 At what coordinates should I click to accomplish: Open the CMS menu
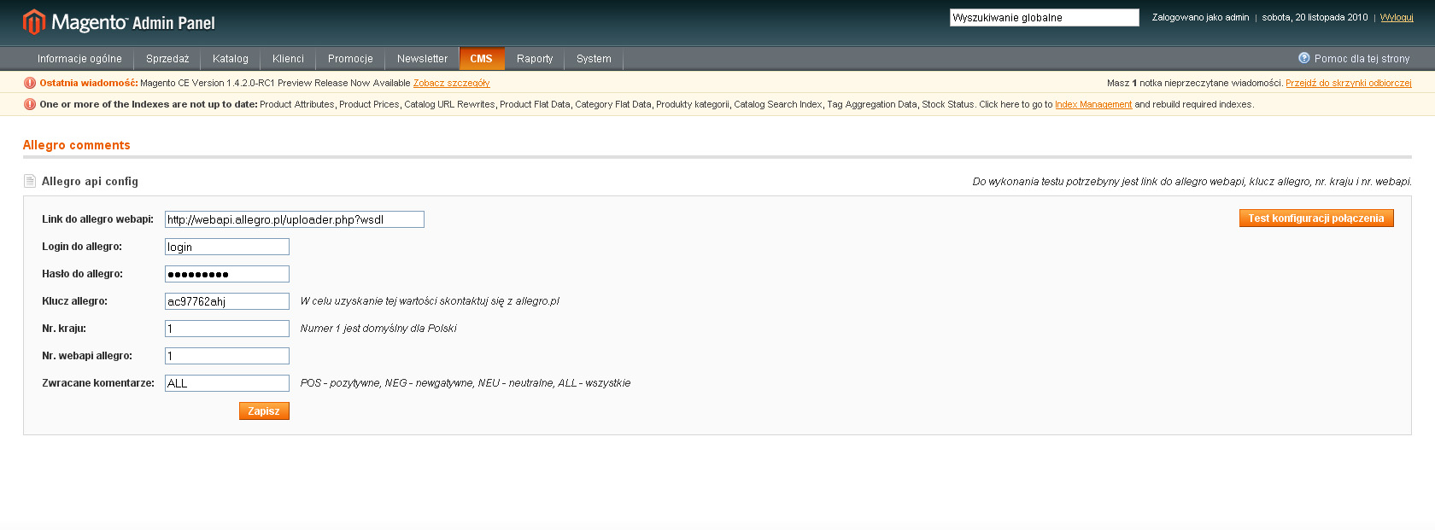click(x=482, y=59)
